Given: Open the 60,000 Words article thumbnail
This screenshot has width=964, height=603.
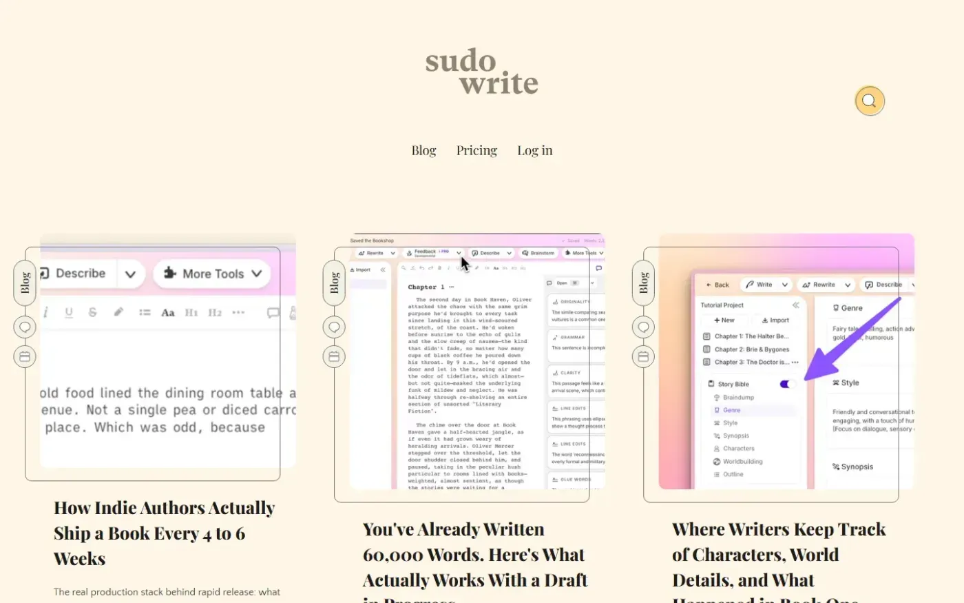Looking at the screenshot, I should [x=477, y=362].
